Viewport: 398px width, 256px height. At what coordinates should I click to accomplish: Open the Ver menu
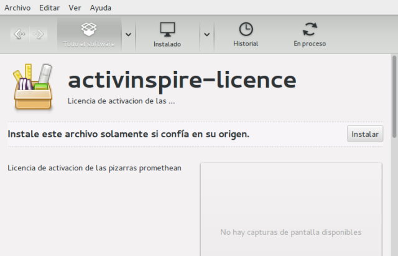(75, 8)
